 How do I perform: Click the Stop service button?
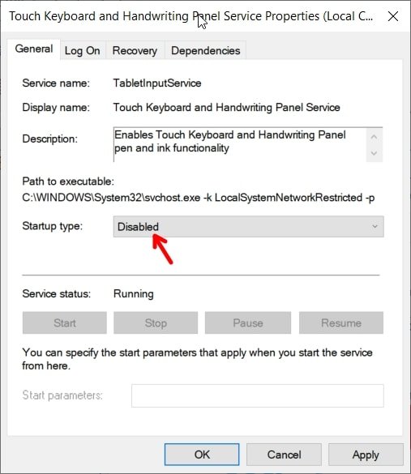[156, 322]
